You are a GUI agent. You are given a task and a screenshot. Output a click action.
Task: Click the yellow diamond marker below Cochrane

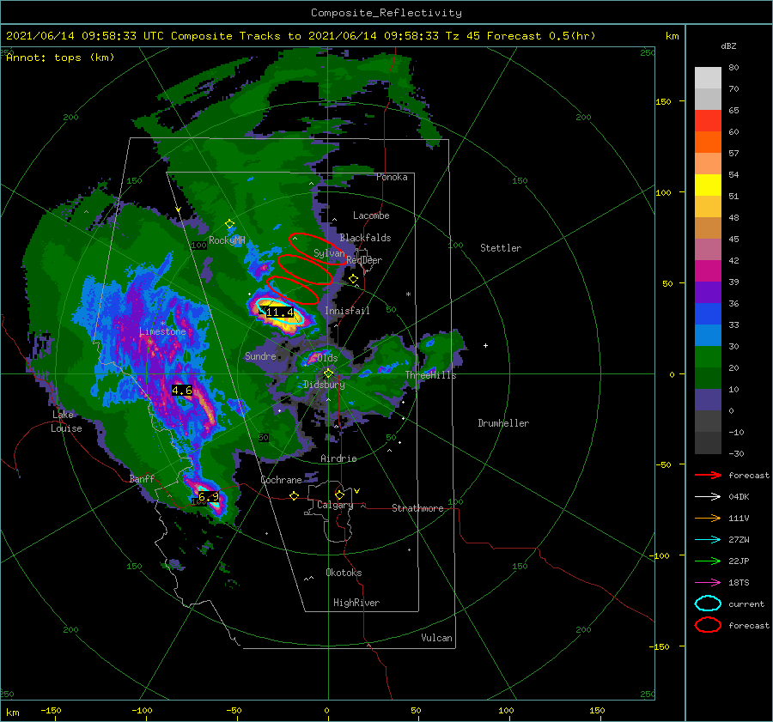[x=294, y=496]
